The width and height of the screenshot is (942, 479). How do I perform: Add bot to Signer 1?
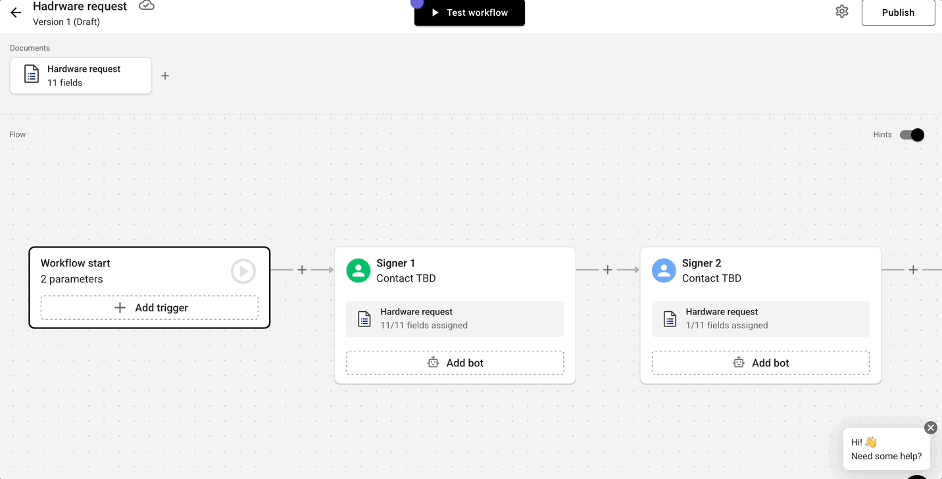455,363
